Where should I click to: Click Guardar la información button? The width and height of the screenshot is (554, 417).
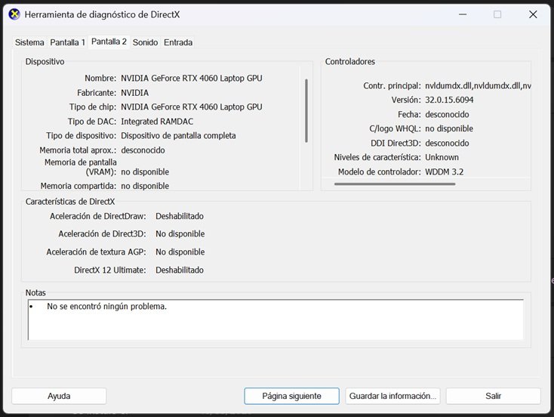tap(392, 396)
